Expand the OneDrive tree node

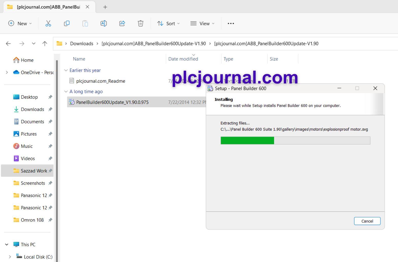[7, 72]
